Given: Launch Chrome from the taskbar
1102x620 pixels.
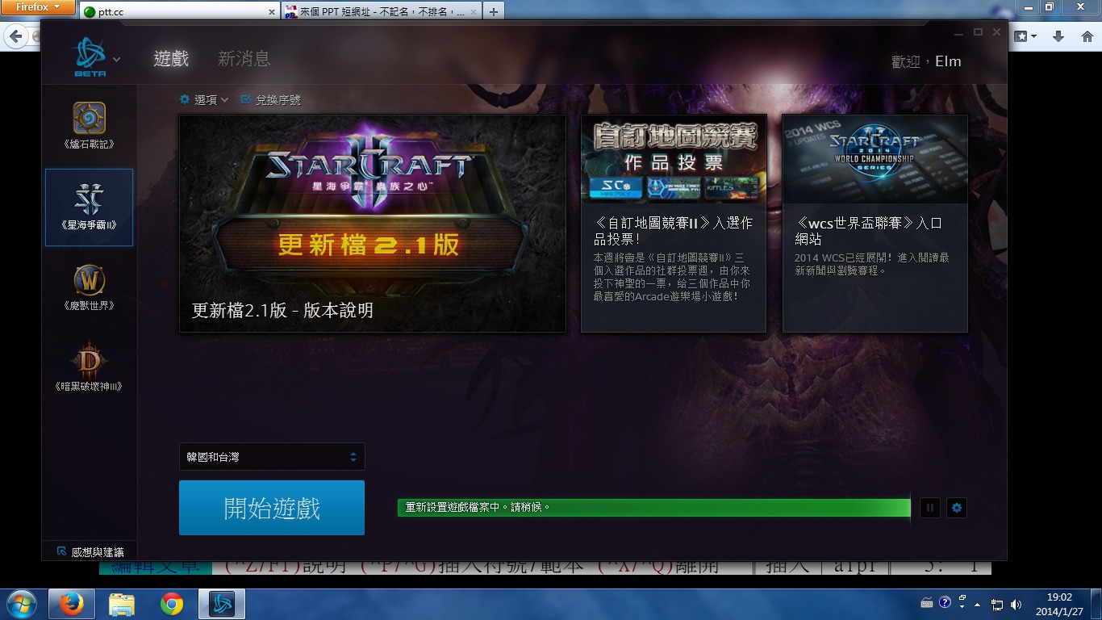Looking at the screenshot, I should tap(172, 604).
